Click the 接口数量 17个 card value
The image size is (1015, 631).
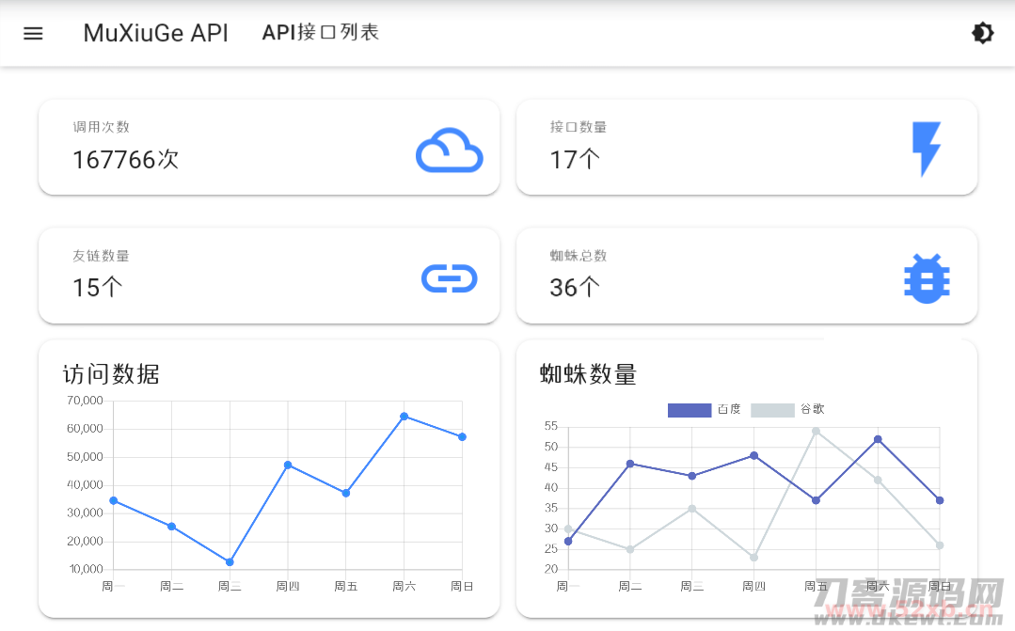[x=574, y=160]
